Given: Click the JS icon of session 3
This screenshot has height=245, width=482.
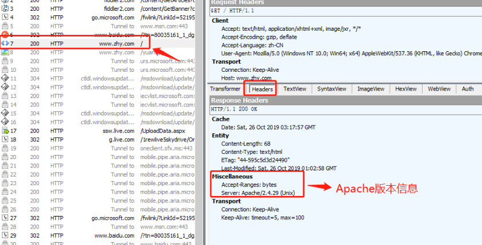Looking at the screenshot, I should [5, 9].
